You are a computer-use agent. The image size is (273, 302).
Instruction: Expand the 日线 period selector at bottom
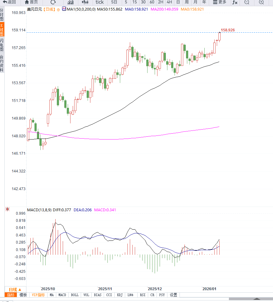[15, 289]
